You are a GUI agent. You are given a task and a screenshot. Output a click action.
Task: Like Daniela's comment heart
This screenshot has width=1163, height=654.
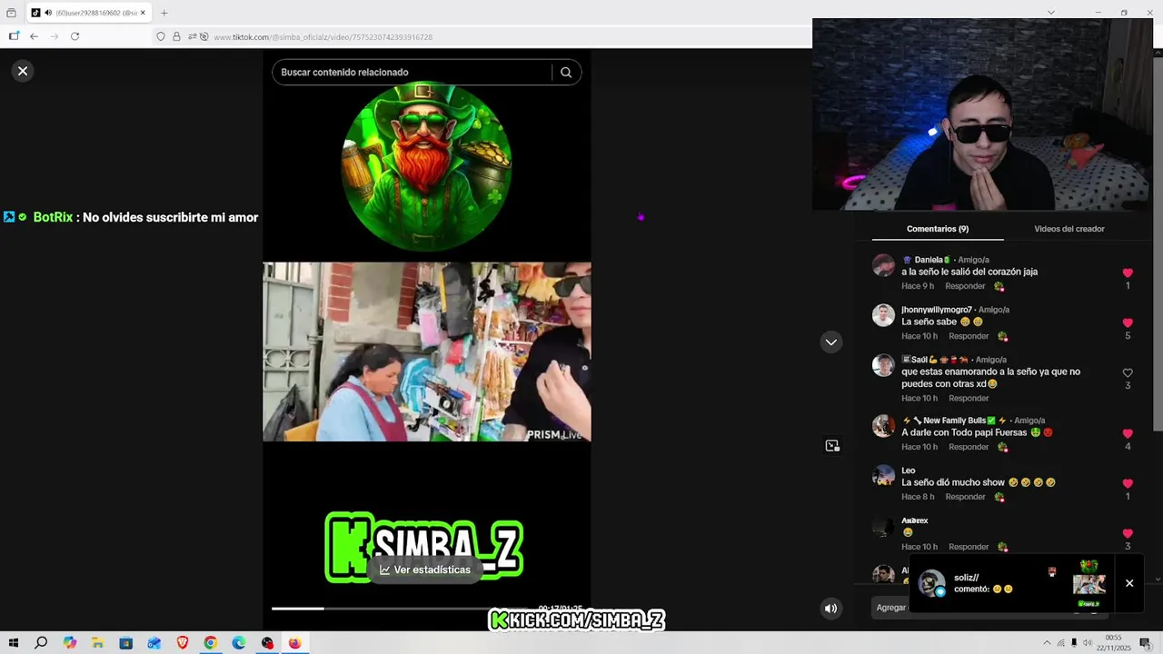click(x=1128, y=273)
